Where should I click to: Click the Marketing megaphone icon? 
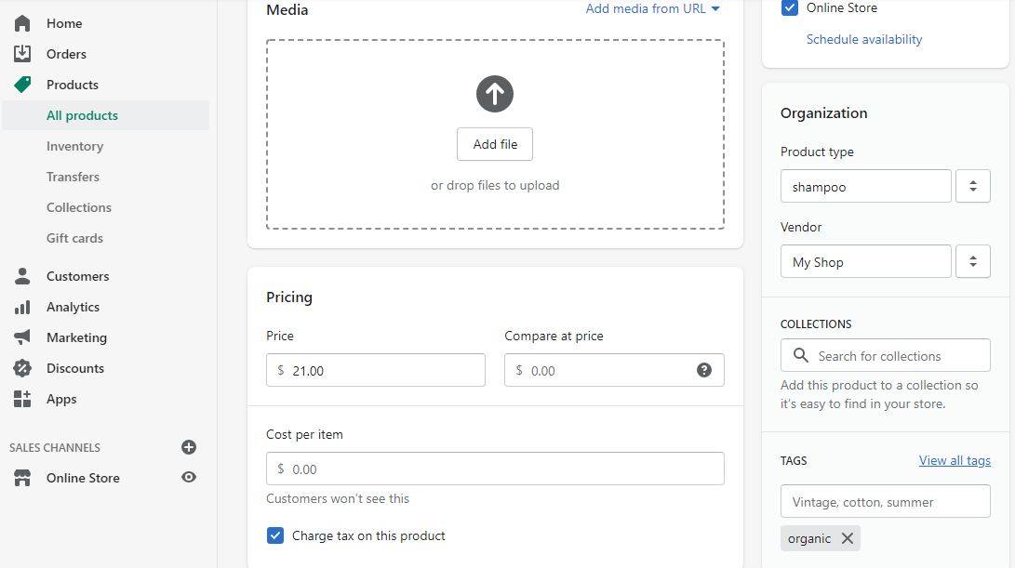pyautogui.click(x=22, y=337)
